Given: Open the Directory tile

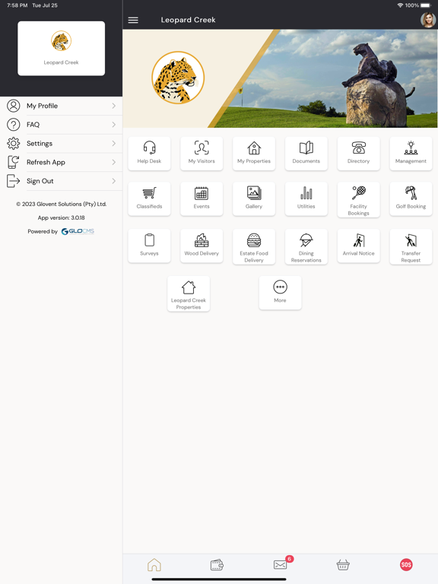Looking at the screenshot, I should point(359,154).
